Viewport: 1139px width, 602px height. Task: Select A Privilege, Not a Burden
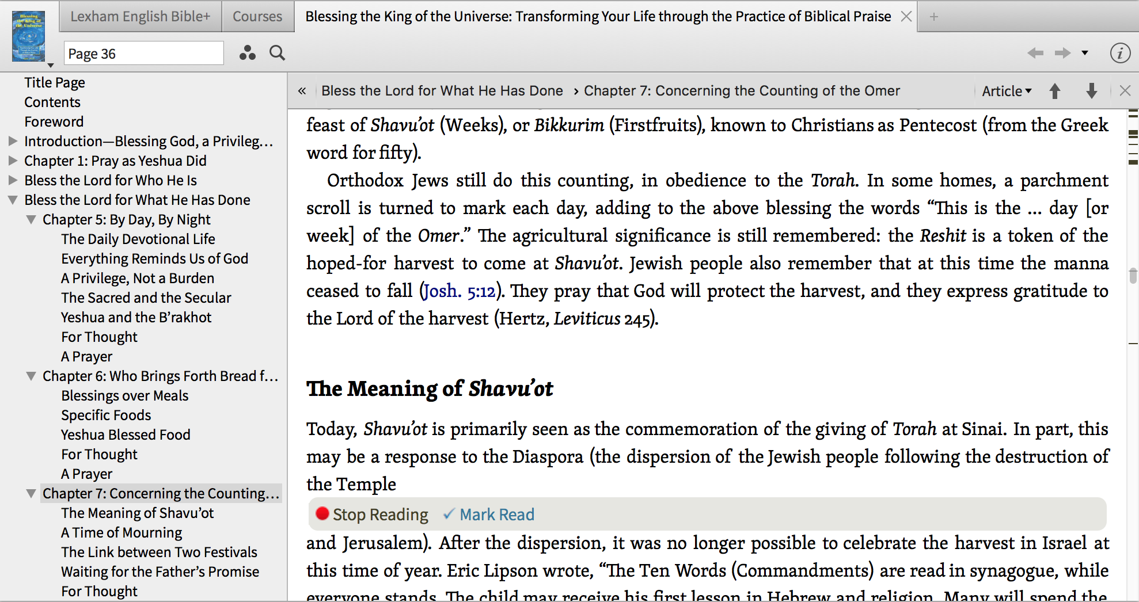(x=138, y=278)
